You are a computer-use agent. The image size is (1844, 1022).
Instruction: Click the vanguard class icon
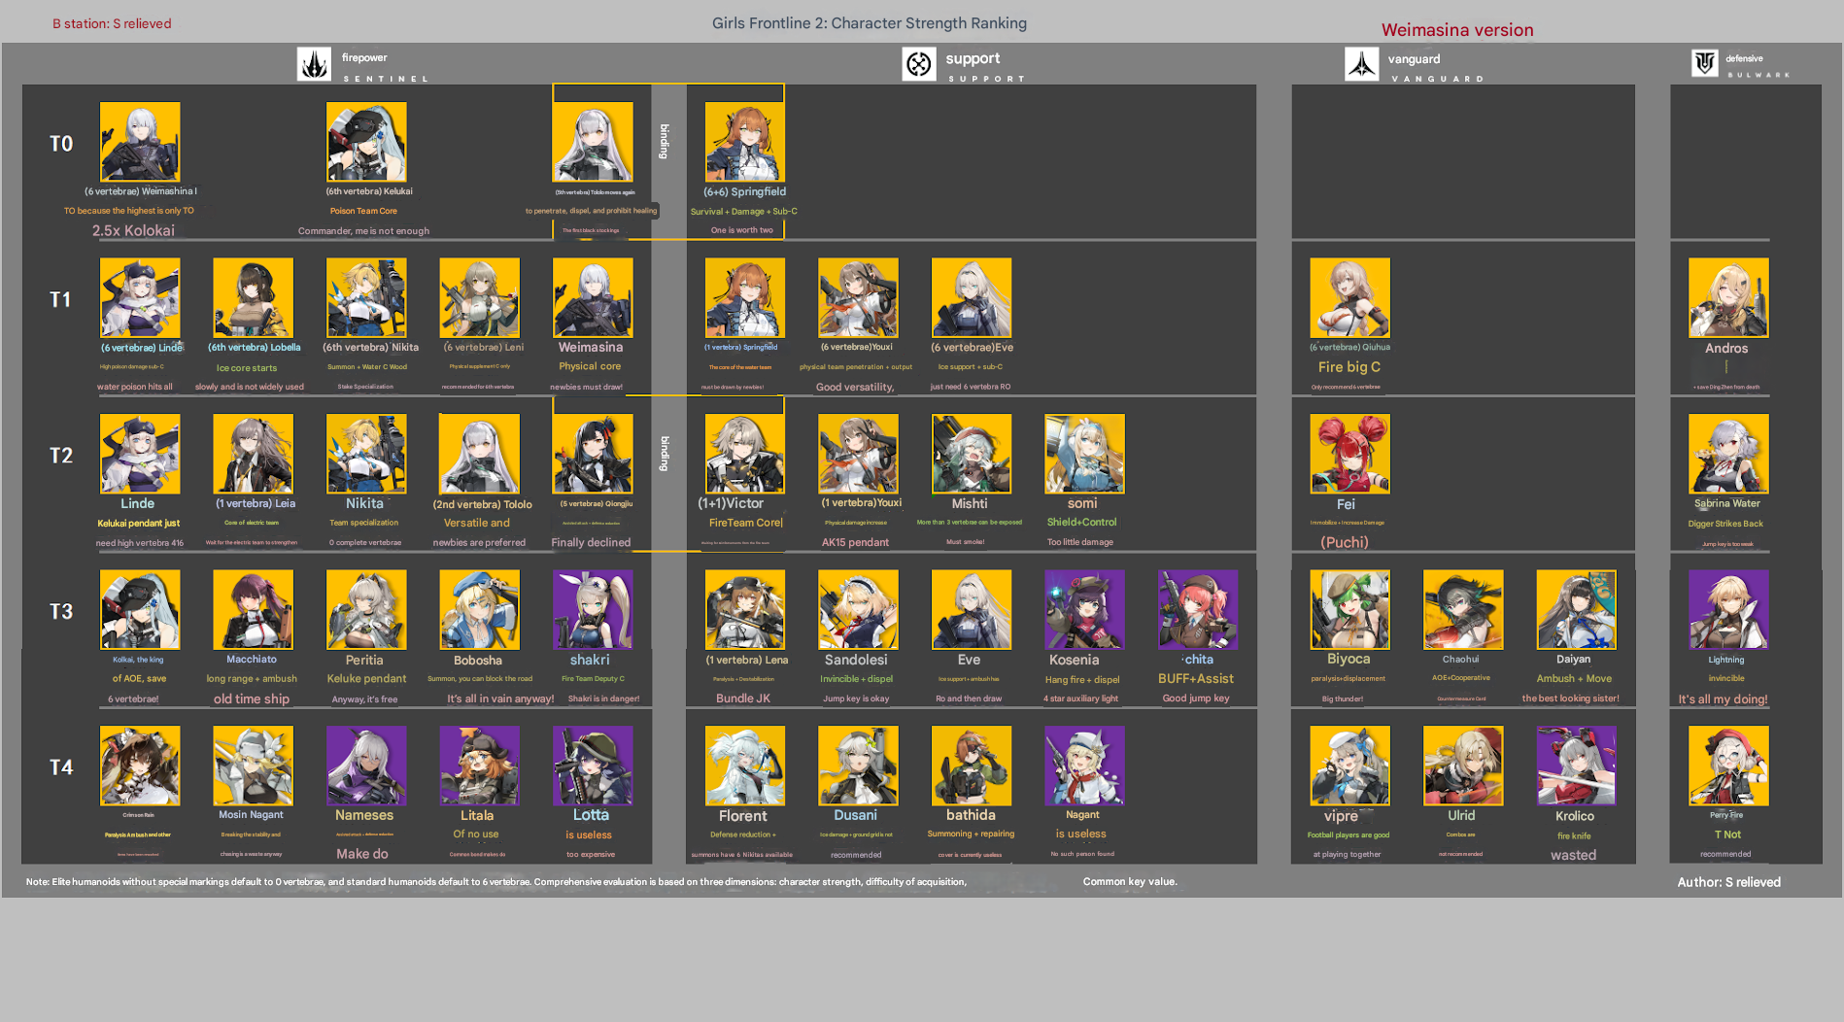click(1361, 64)
